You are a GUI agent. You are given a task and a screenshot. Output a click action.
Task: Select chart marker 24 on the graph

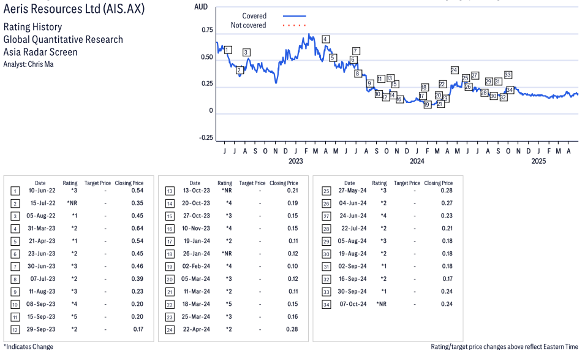point(454,70)
